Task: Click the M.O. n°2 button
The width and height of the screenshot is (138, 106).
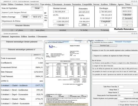Action: tap(37, 17)
